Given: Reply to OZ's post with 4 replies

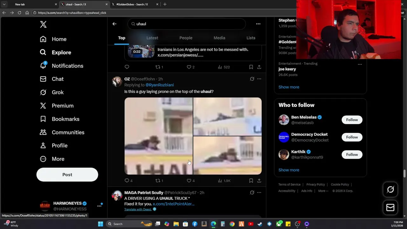Looking at the screenshot, I should [128, 181].
